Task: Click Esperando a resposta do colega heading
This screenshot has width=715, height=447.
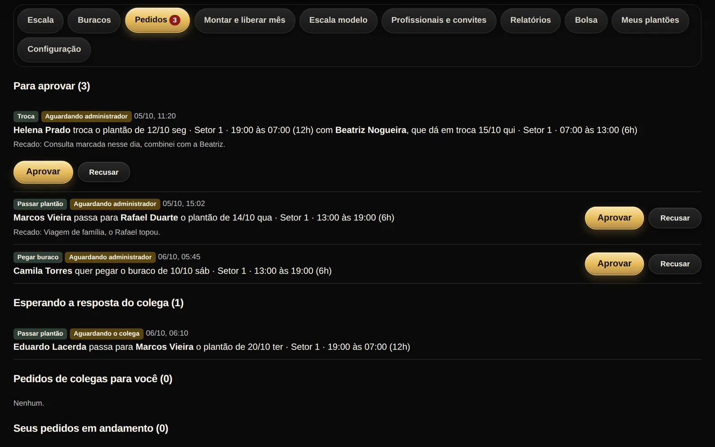Action: (98, 303)
